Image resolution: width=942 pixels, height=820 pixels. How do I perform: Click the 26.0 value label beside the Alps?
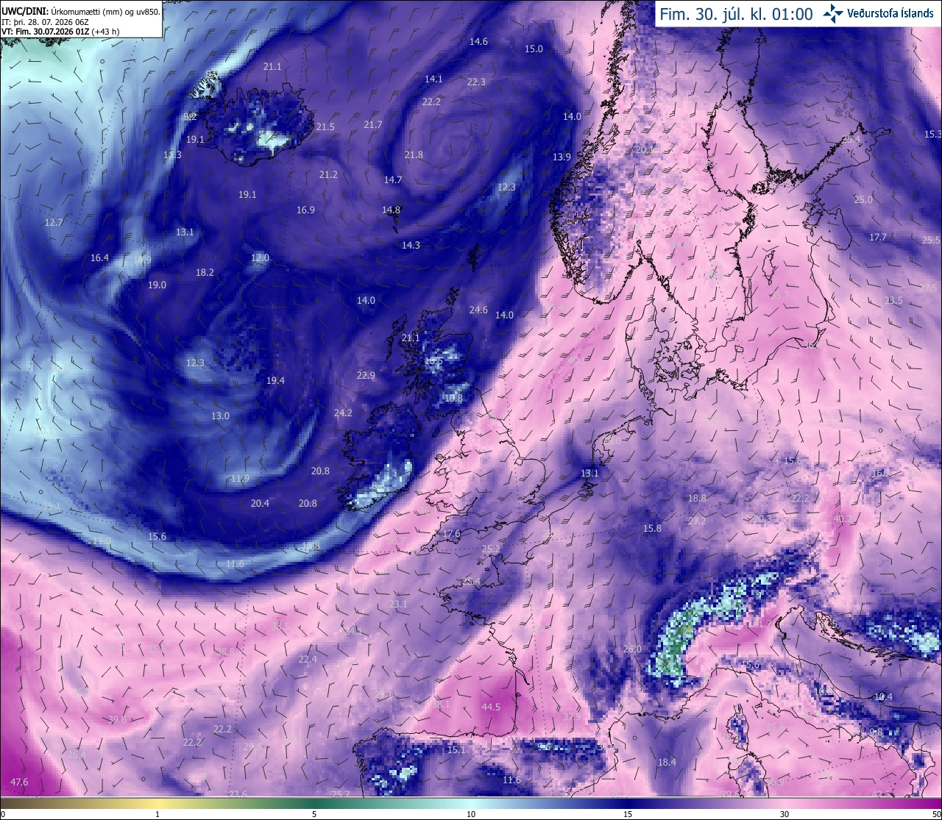tap(632, 649)
